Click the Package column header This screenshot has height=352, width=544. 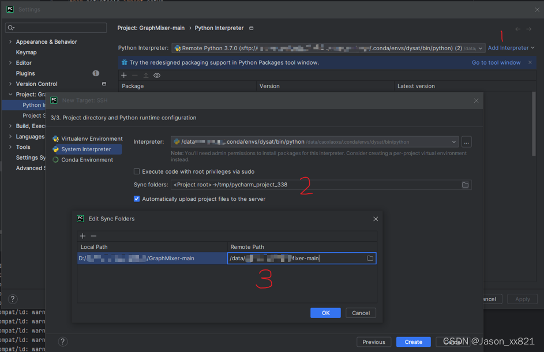click(187, 86)
